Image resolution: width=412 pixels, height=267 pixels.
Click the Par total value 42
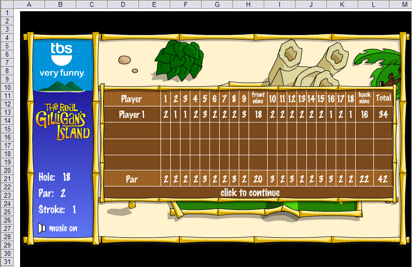tap(383, 179)
